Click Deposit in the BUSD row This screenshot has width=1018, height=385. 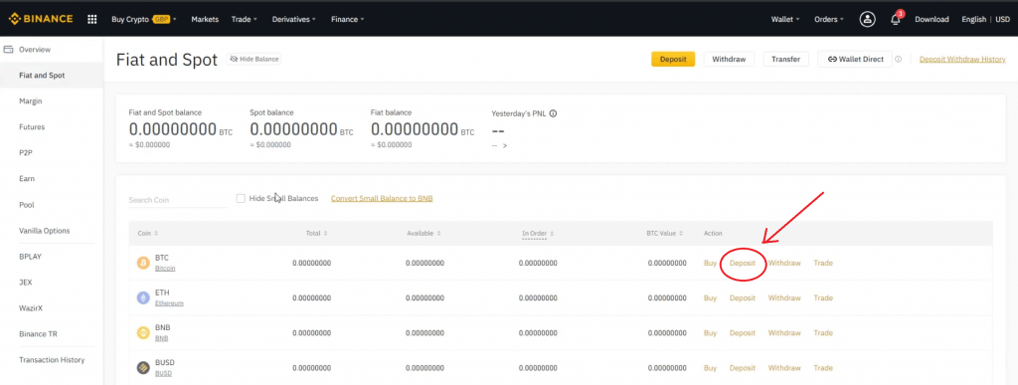click(x=742, y=368)
